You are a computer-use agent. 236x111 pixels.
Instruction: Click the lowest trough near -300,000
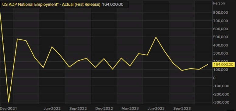point(9,102)
